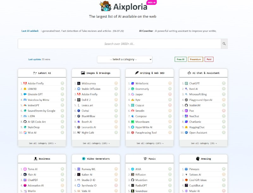This screenshot has height=193, width=253.
Task: Open Latest AI see all category link
Action: 42,143
